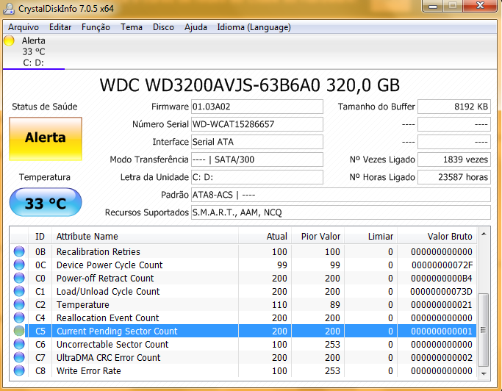Click the yellow Alerta disk status icon
This screenshot has height=391, width=502.
[9, 40]
